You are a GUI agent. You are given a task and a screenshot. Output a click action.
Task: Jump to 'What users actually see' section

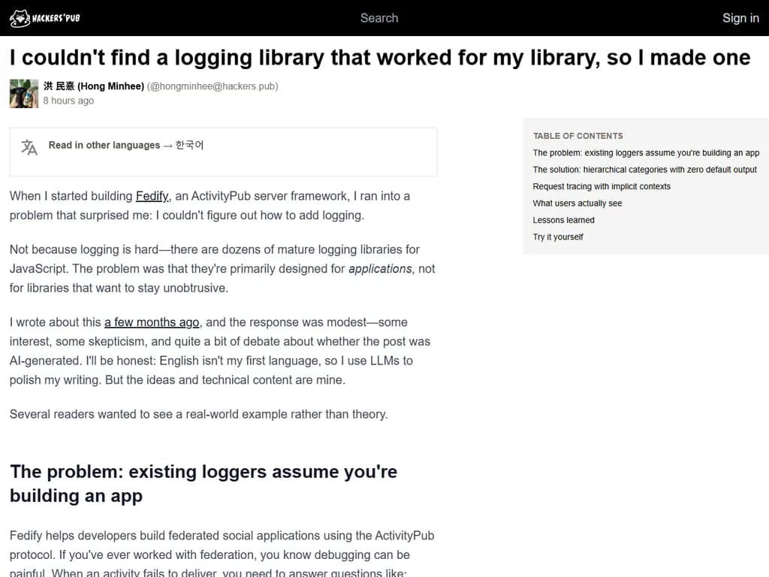578,203
